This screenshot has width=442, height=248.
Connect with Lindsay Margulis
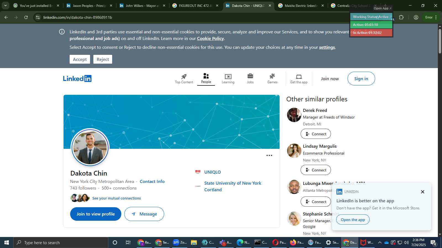click(x=316, y=170)
